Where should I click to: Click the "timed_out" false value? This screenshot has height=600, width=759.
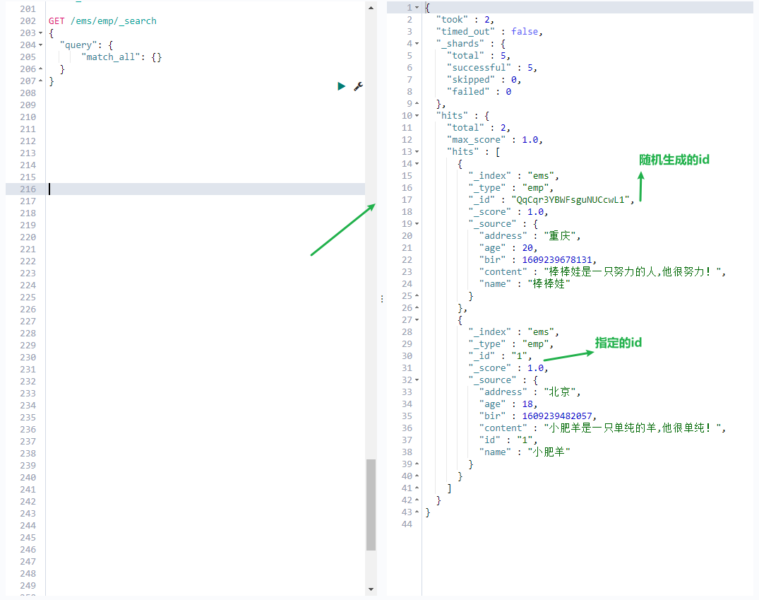click(524, 32)
